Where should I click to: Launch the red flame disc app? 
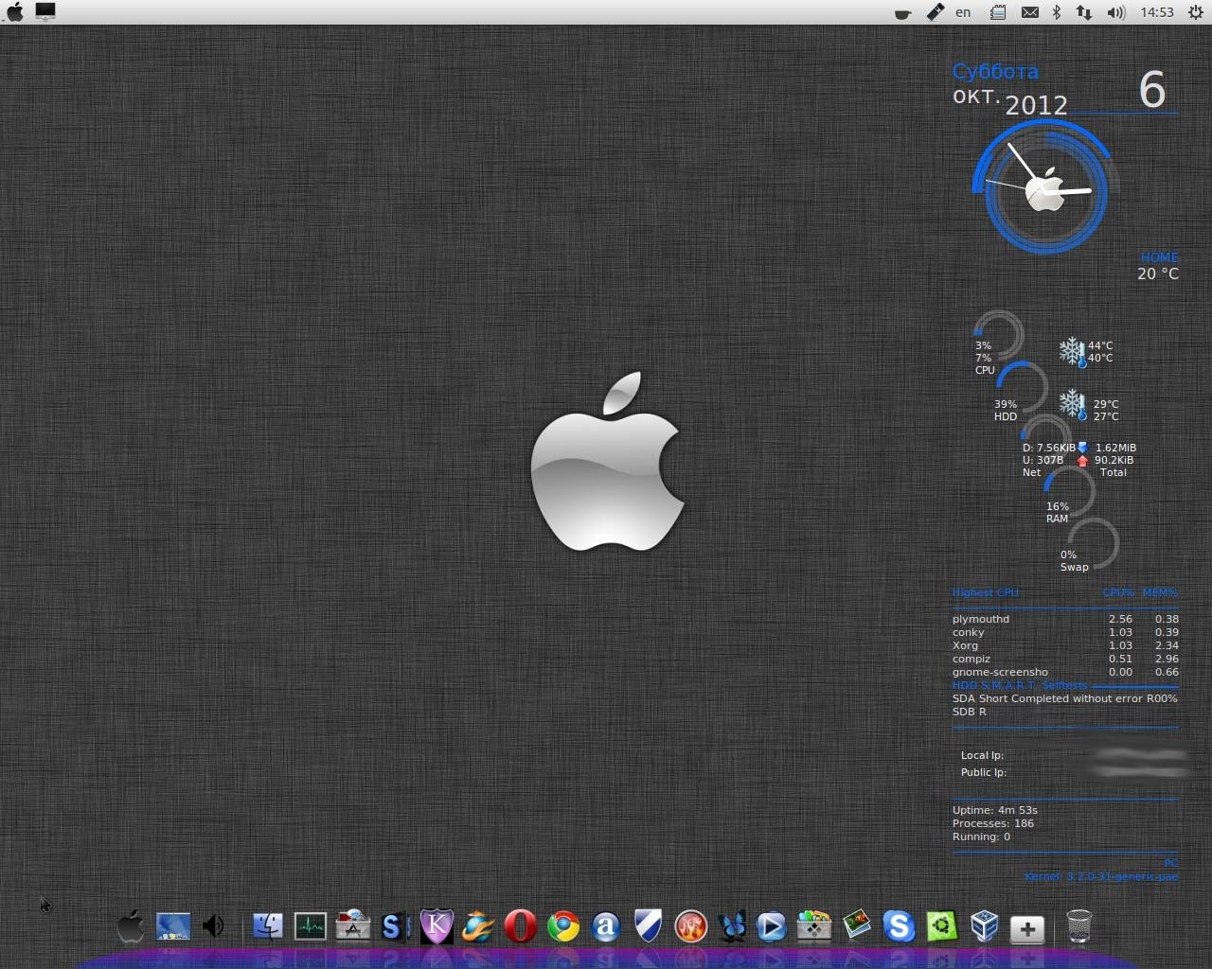click(x=691, y=925)
